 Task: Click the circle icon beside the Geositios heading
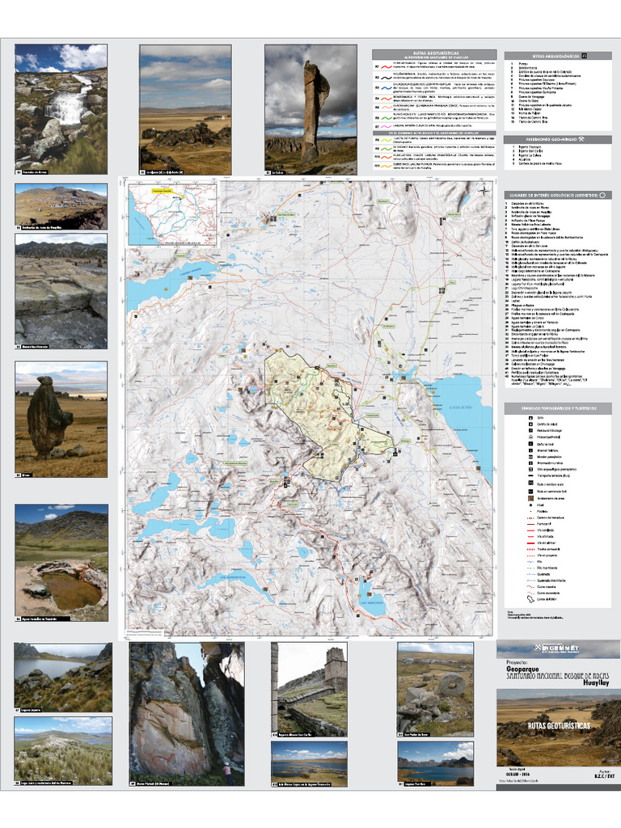tap(602, 195)
